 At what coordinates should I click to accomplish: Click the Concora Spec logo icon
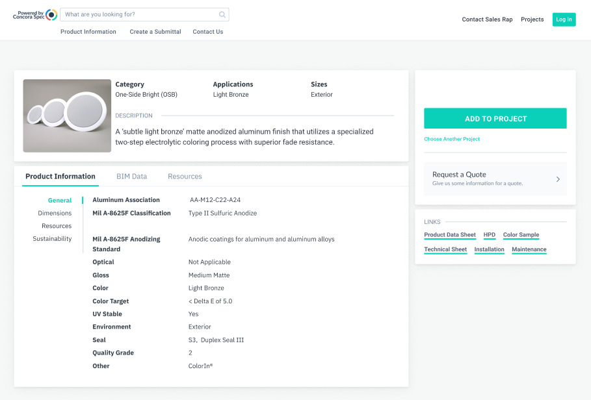(51, 15)
